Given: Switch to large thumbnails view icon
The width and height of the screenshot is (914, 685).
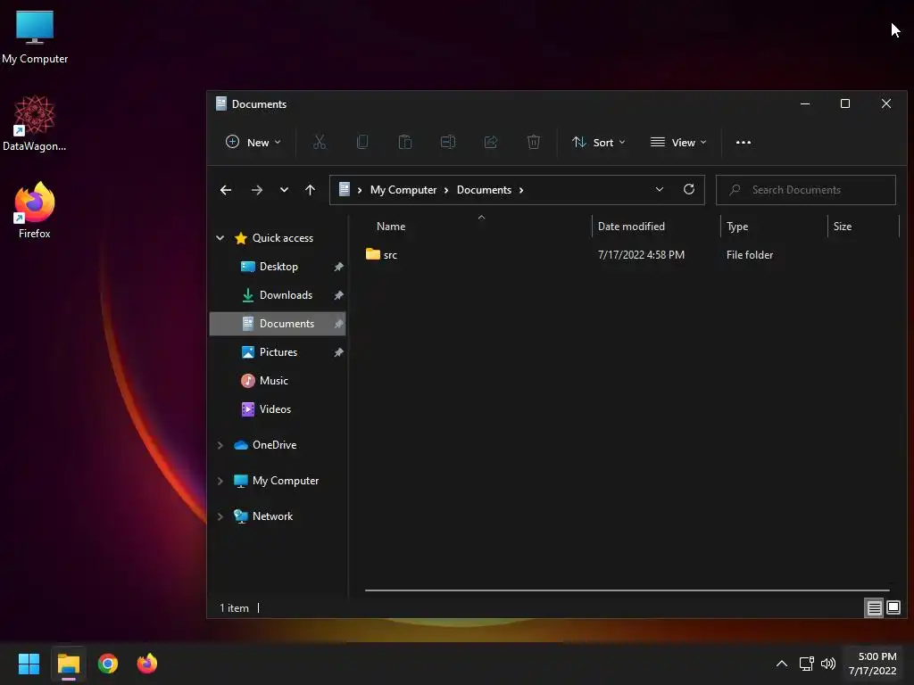Looking at the screenshot, I should [x=893, y=608].
